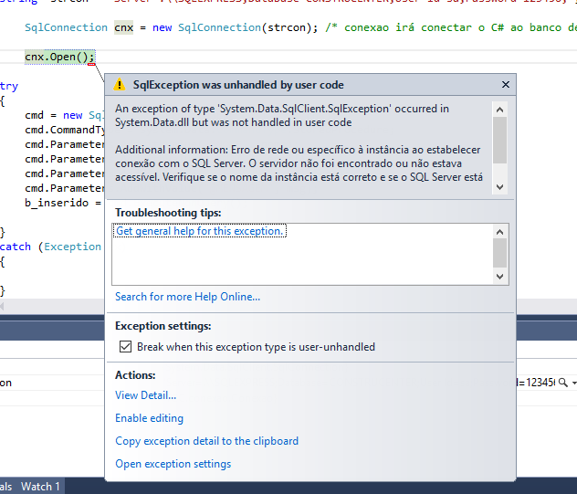Open the visualizer dropdown arrow beside magnifier

[574, 384]
